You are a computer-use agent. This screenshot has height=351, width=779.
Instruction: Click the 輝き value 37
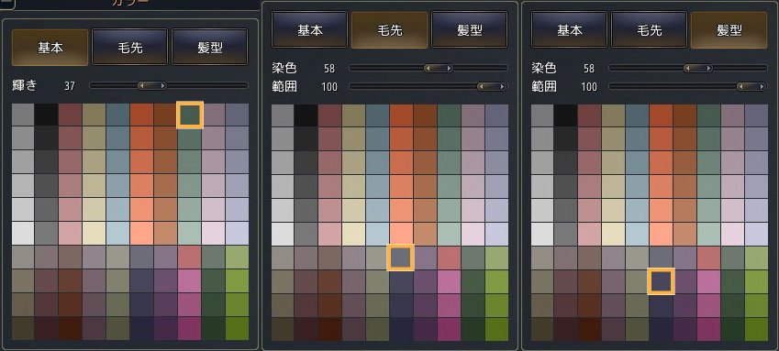click(x=70, y=86)
